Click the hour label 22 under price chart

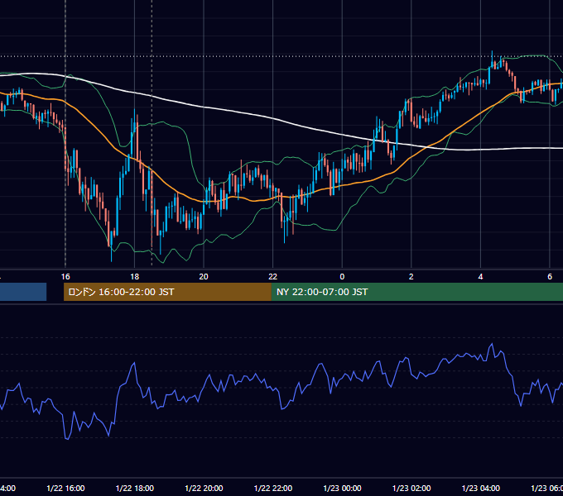click(x=273, y=277)
